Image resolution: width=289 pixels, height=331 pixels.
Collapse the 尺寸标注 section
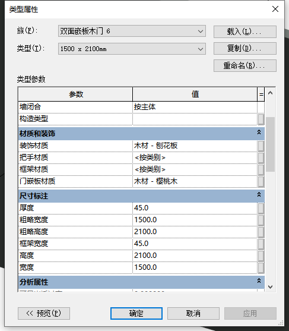click(x=259, y=195)
